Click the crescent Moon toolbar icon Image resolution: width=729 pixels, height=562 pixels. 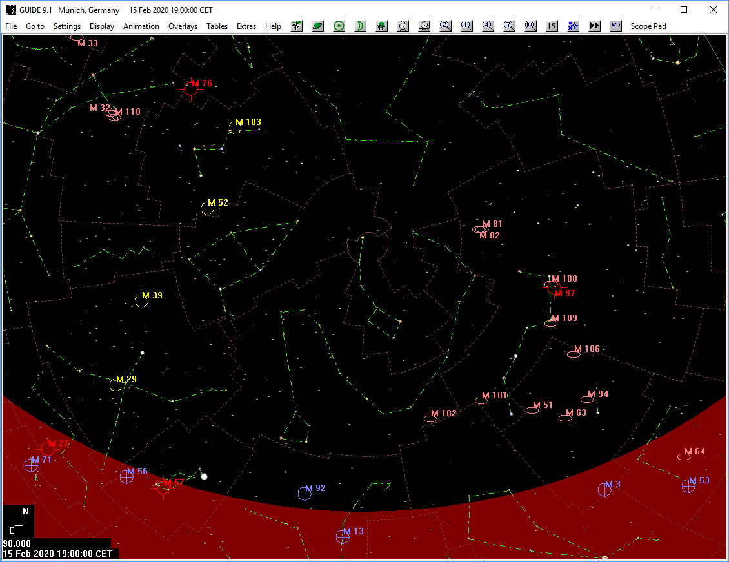point(361,26)
